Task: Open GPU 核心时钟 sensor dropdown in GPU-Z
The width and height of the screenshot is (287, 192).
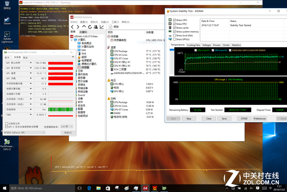Action: (30, 63)
